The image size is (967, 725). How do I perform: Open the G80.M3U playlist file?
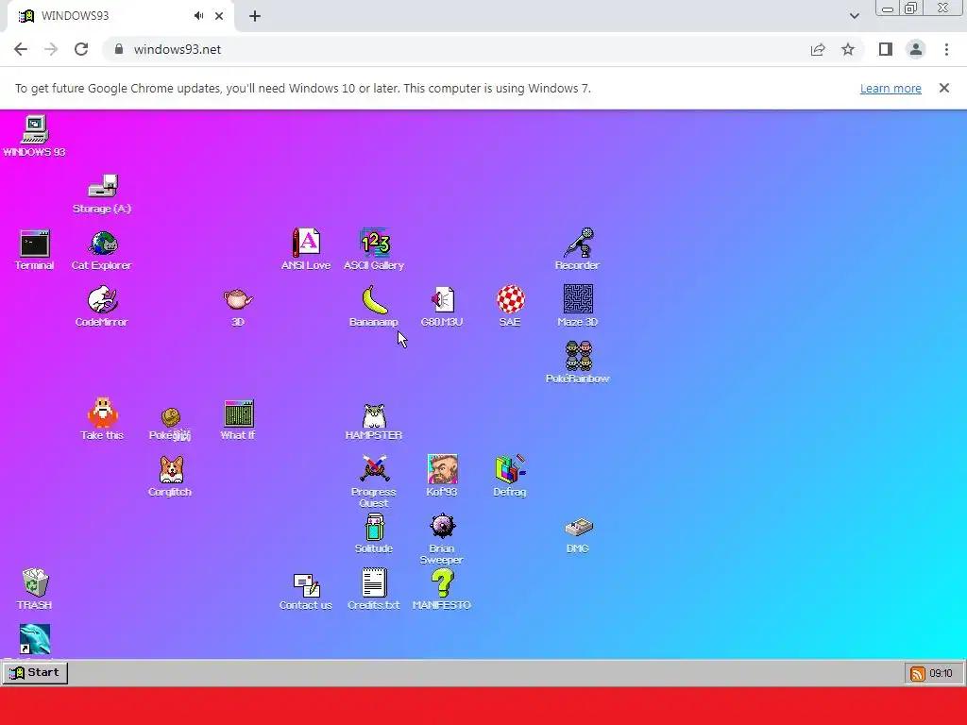442,300
